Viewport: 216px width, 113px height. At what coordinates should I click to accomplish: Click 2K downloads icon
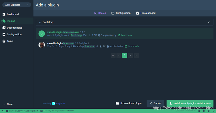101,46
